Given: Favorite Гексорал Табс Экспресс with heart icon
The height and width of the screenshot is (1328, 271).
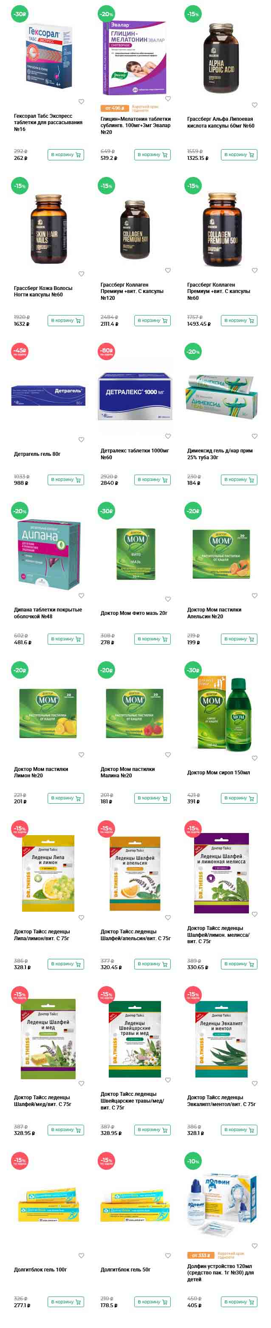Looking at the screenshot, I should point(81,102).
